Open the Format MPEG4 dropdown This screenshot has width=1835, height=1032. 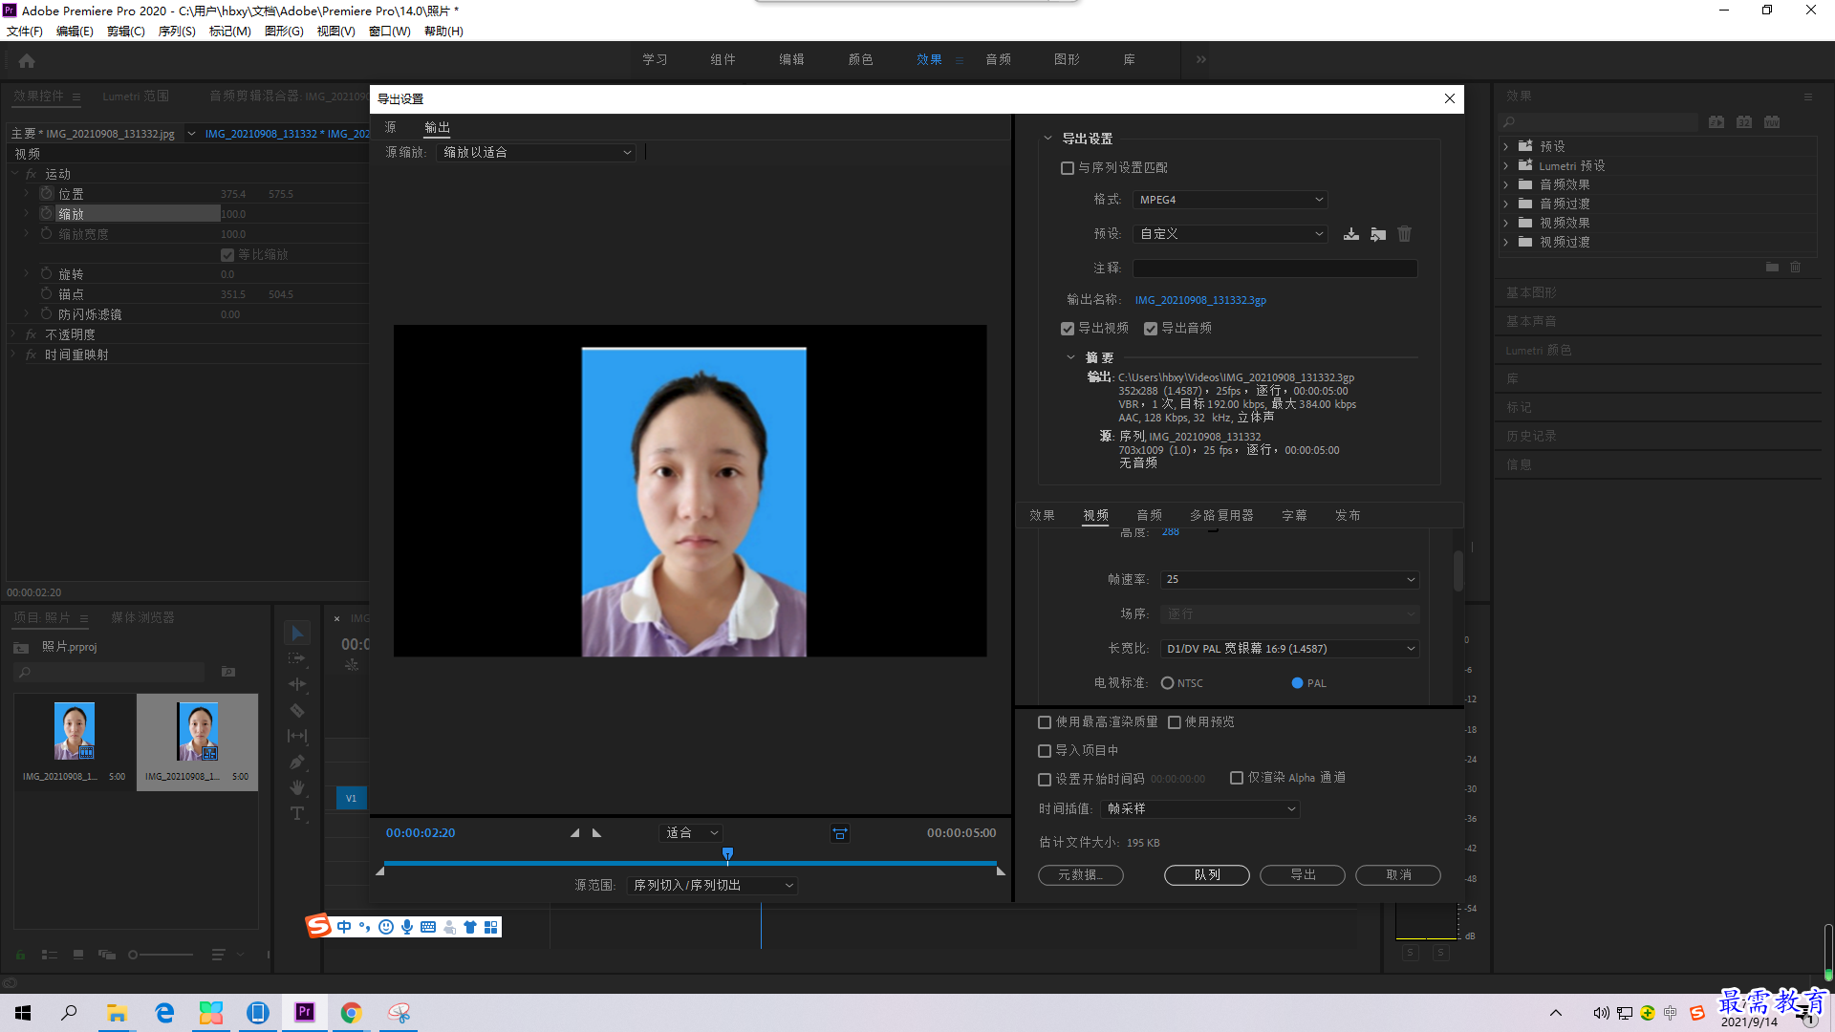[1230, 200]
